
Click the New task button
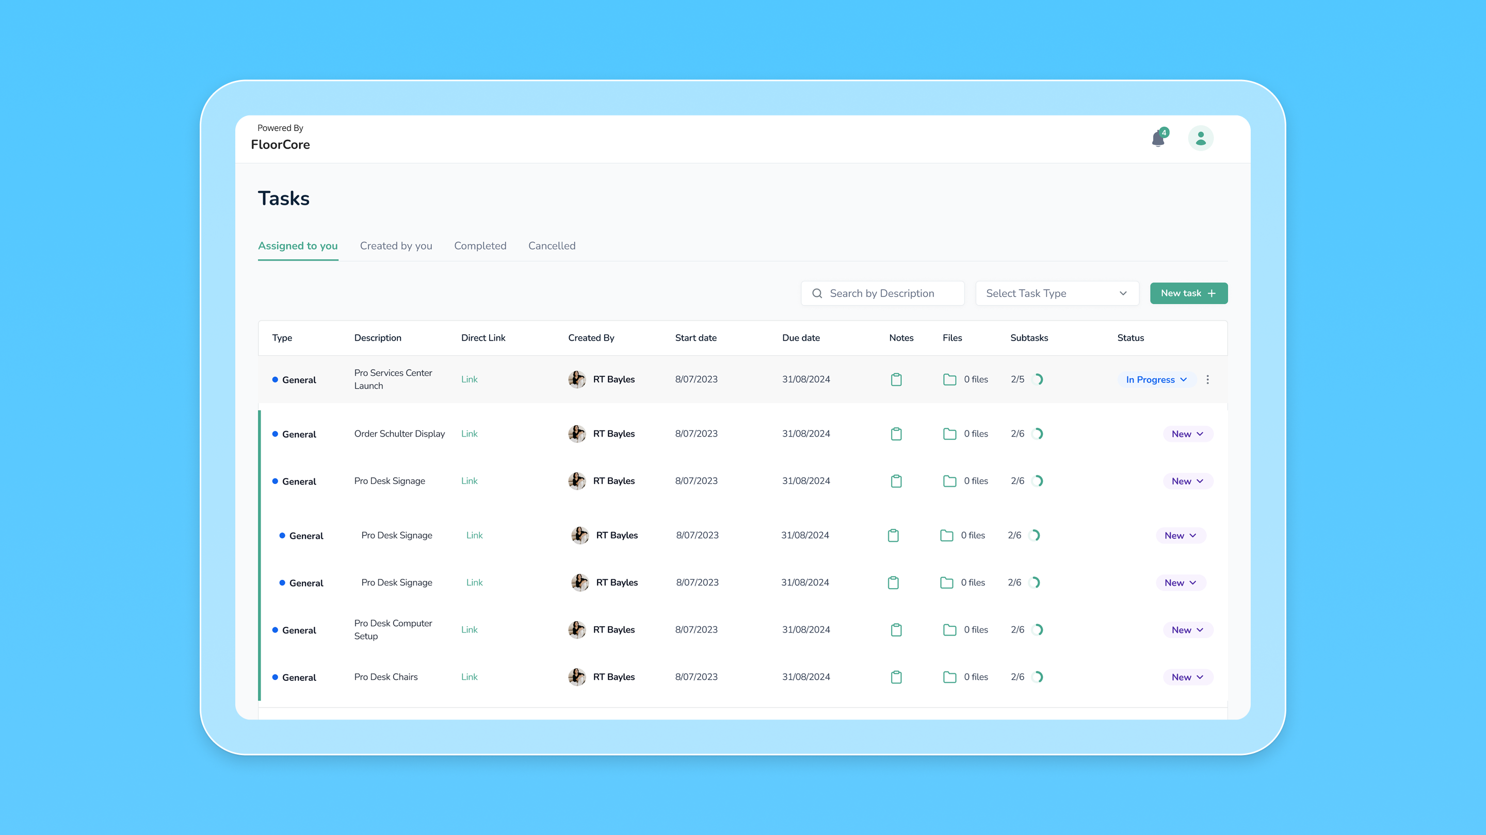pos(1188,293)
